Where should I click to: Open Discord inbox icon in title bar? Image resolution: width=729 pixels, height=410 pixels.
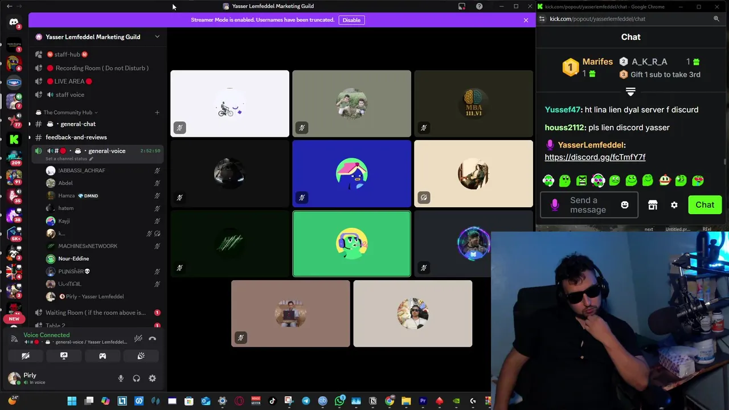462,6
